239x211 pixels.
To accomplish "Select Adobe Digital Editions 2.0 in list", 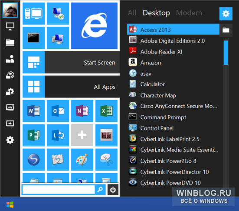I will [x=173, y=40].
